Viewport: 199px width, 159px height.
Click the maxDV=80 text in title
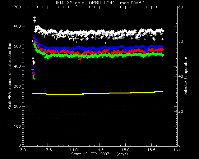pos(132,3)
